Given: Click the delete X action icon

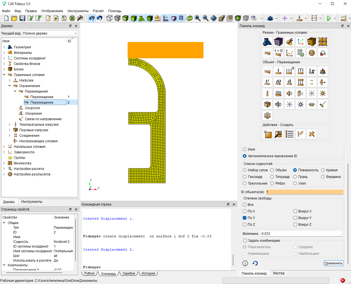Looking at the screenshot, I should click(x=312, y=134).
